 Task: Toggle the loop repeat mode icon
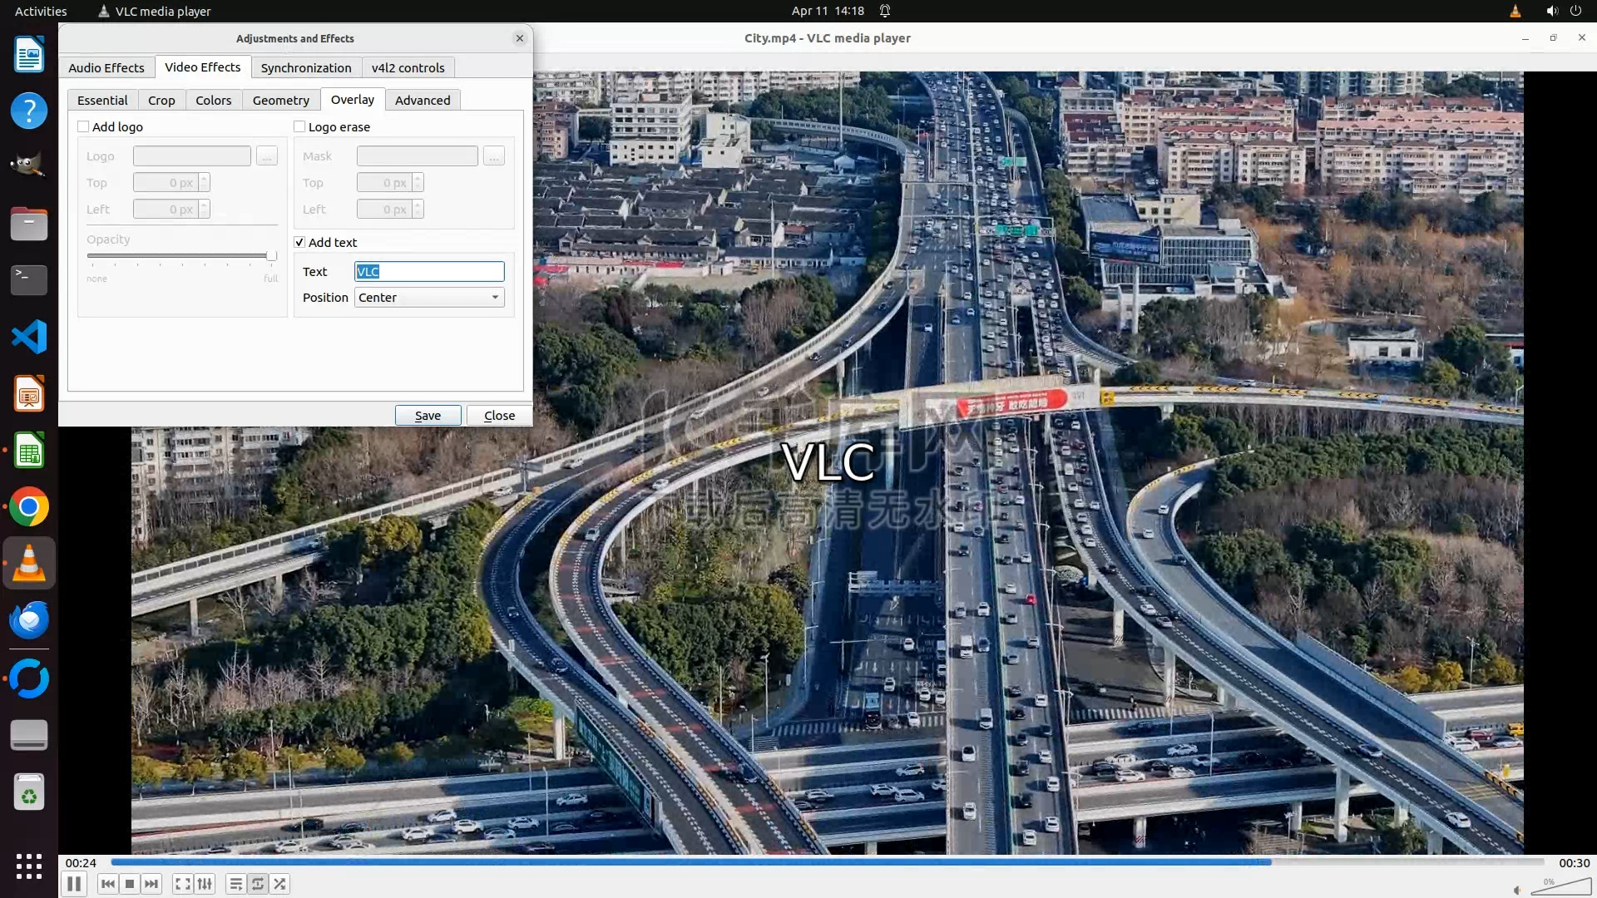[258, 884]
